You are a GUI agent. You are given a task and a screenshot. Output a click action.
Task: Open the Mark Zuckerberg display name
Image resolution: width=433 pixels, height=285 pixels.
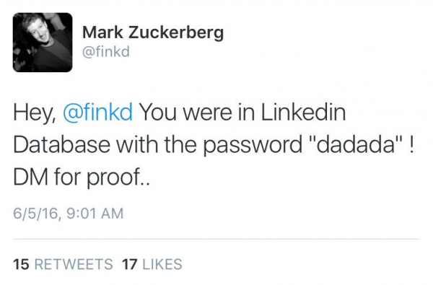click(x=153, y=33)
